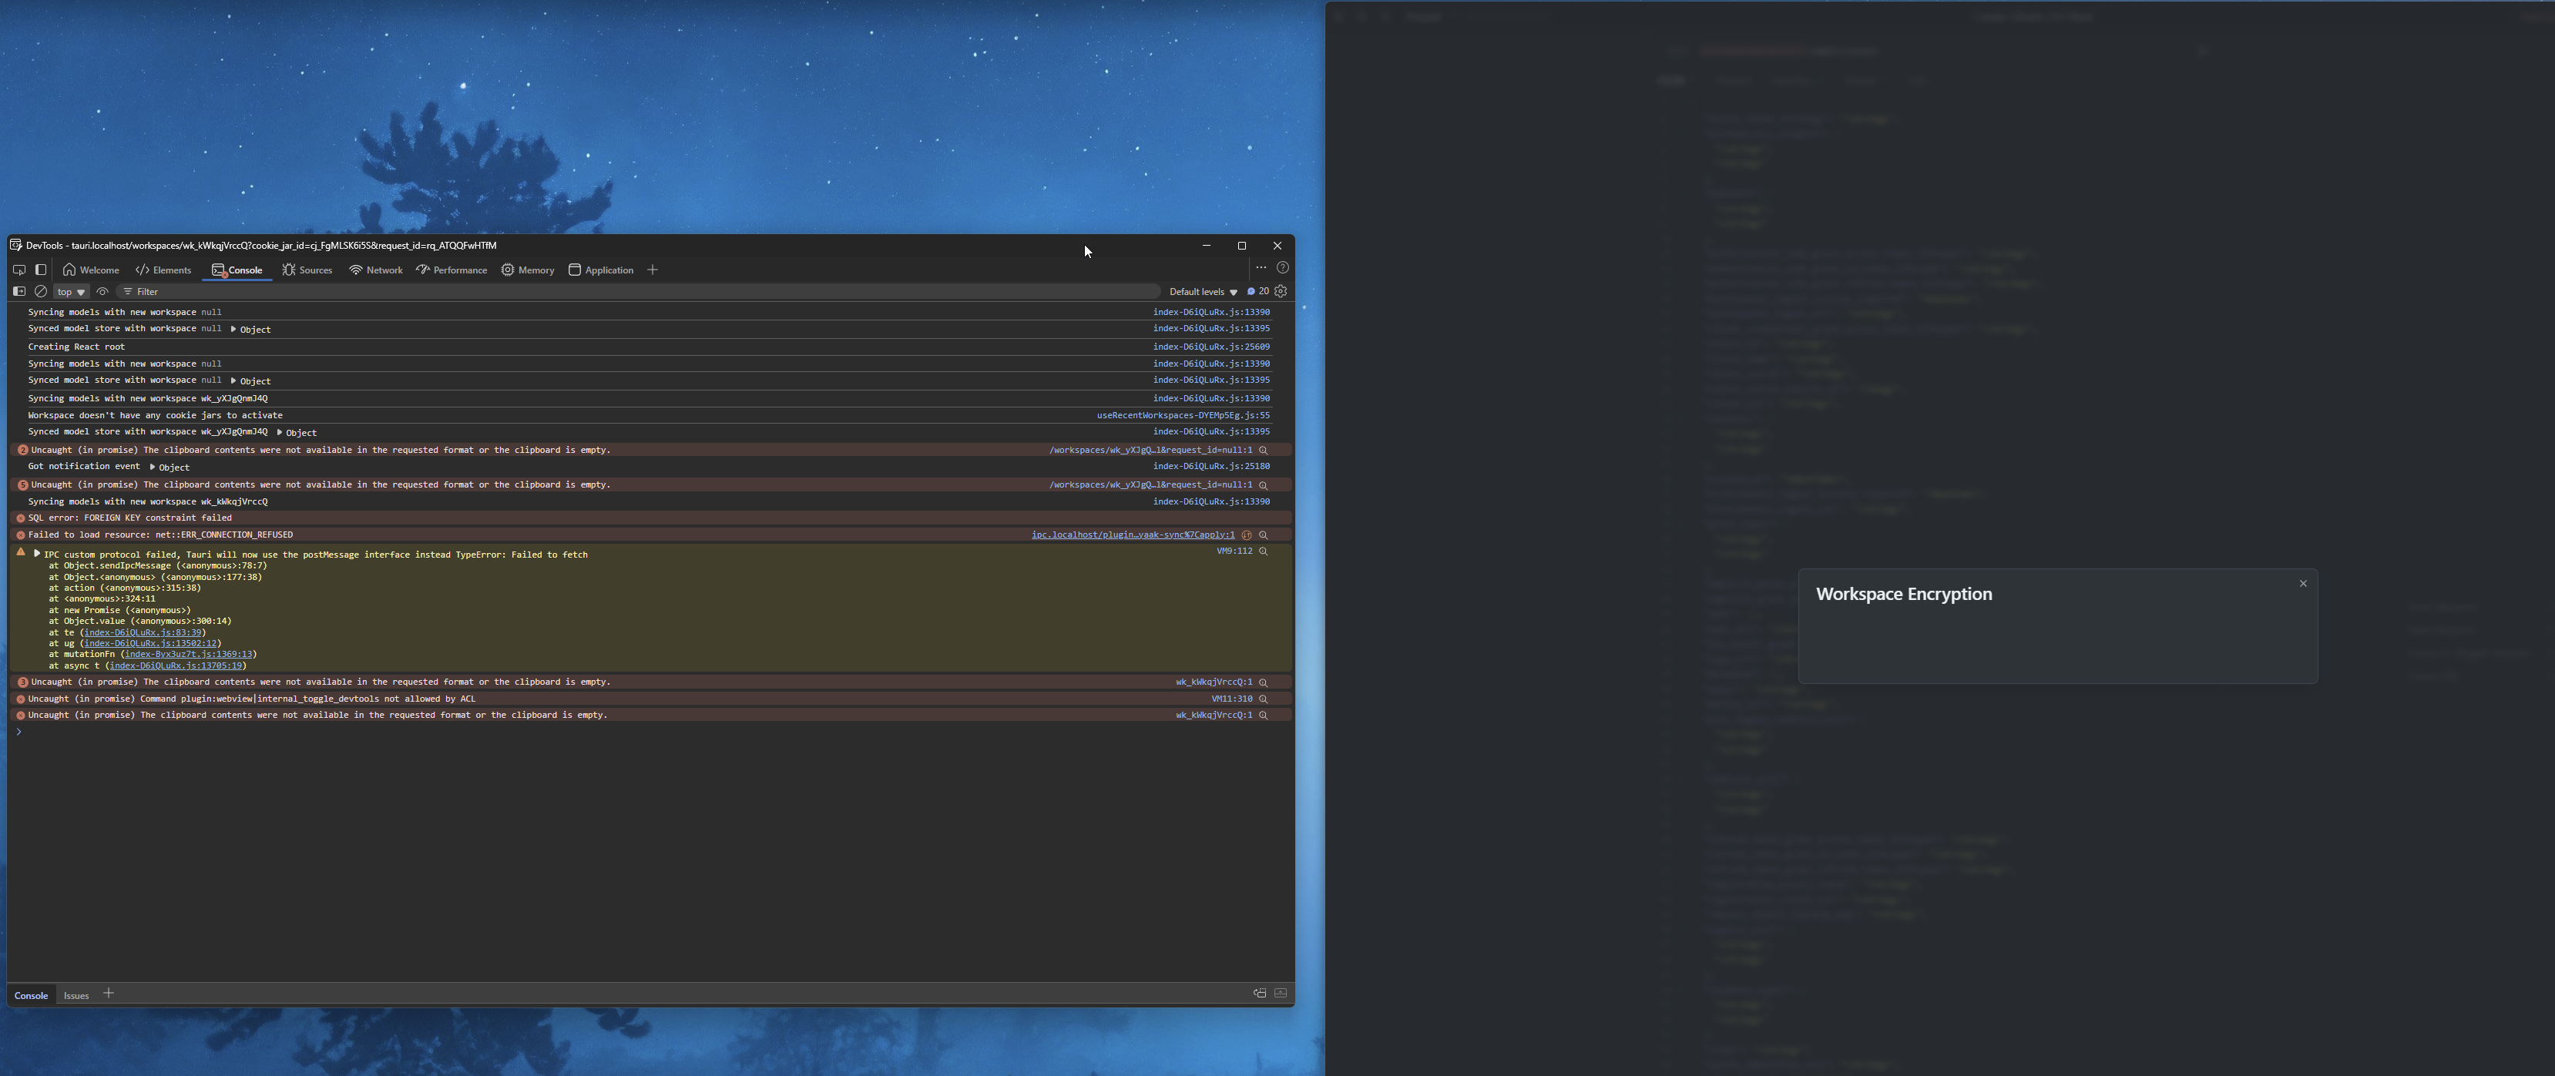The width and height of the screenshot is (2555, 1076).
Task: Open DevTools help question mark
Action: pyautogui.click(x=1282, y=268)
